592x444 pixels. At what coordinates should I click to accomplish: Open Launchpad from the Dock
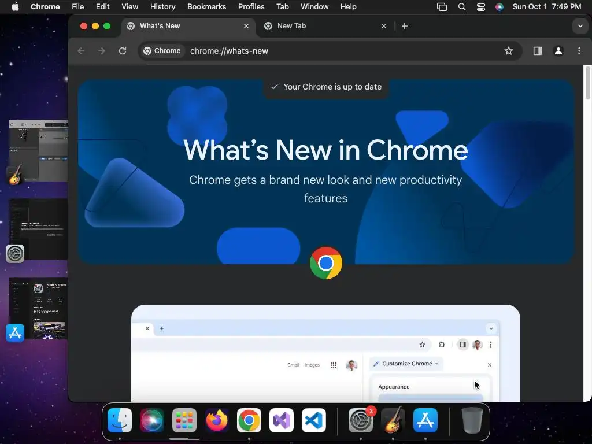tap(184, 420)
